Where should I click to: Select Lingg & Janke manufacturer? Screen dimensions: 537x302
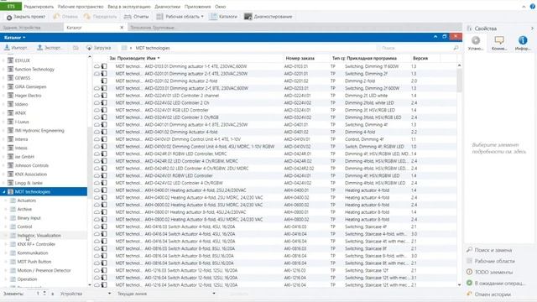point(29,183)
